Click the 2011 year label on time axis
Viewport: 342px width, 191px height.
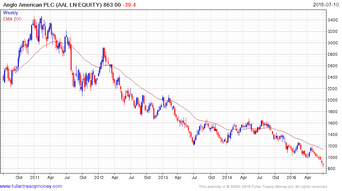click(35, 177)
